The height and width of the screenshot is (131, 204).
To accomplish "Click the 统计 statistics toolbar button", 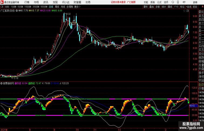I will 164,7.
